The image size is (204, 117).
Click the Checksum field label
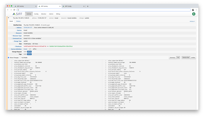coord(18,46)
